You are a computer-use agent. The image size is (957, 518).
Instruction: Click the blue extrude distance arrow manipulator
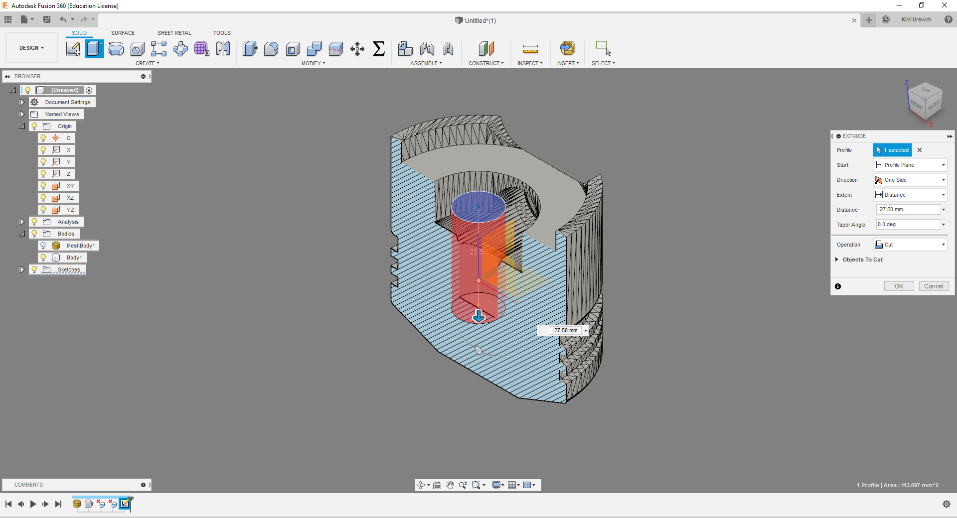point(478,316)
